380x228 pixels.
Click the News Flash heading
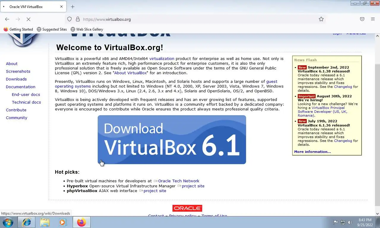coord(305,60)
